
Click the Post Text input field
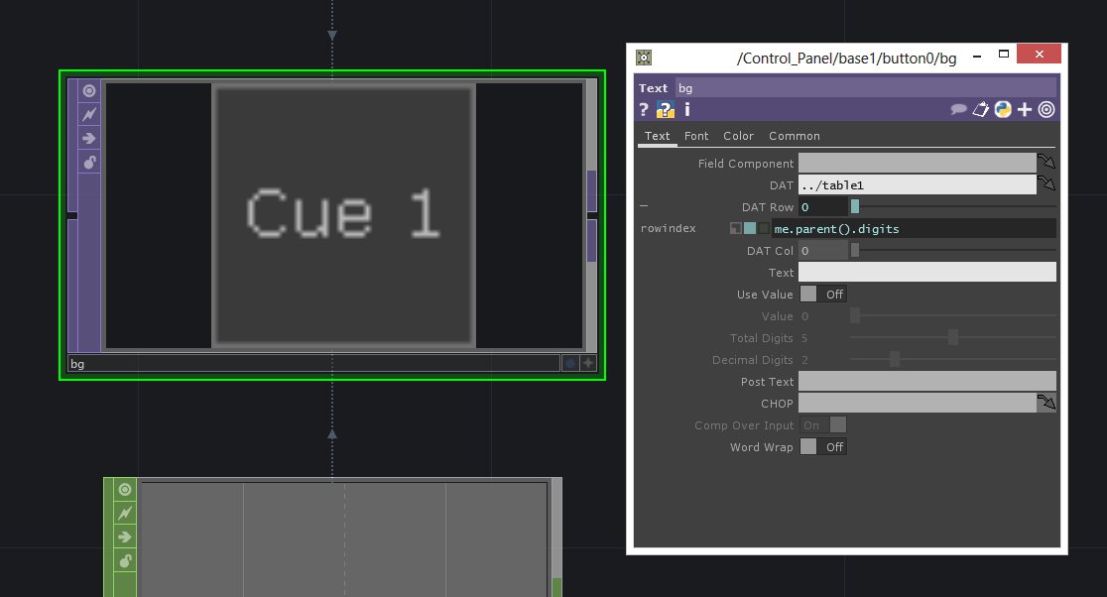pyautogui.click(x=926, y=381)
